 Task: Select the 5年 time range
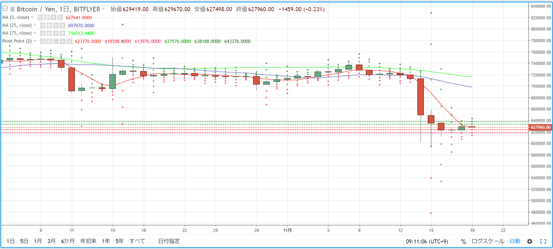point(120,241)
